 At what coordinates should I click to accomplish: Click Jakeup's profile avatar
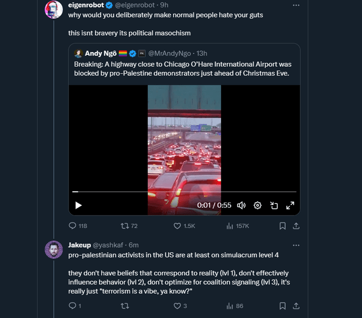pos(54,250)
